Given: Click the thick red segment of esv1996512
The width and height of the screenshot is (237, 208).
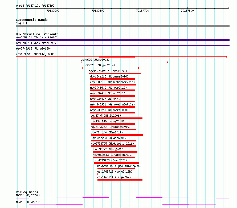Looking at the screenshot, I should coord(117,57).
